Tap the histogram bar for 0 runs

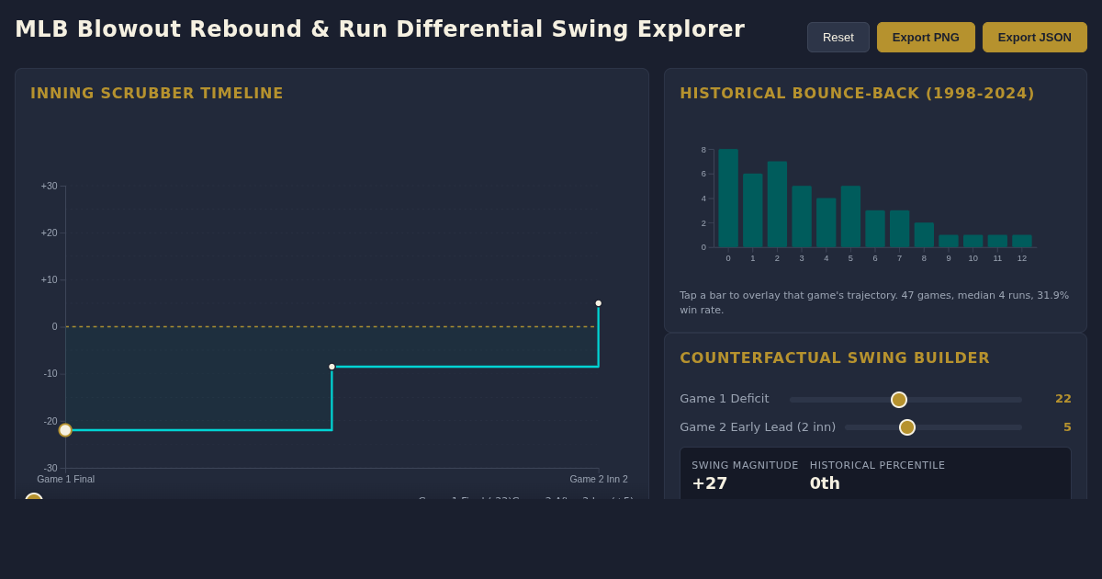(x=728, y=199)
